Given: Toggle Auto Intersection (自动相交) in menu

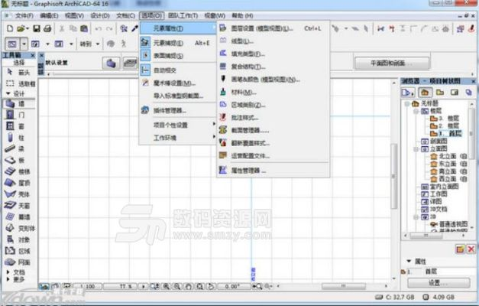Looking at the screenshot, I should point(178,70).
